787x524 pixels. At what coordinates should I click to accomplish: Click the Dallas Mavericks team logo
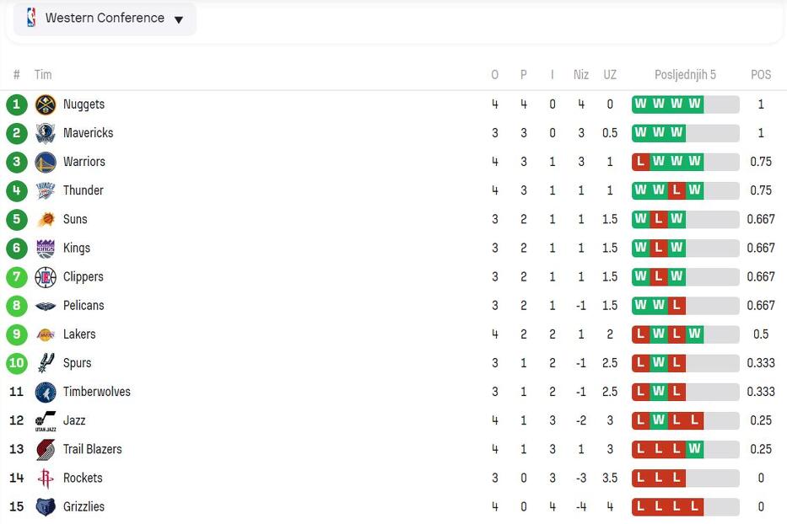pyautogui.click(x=46, y=133)
